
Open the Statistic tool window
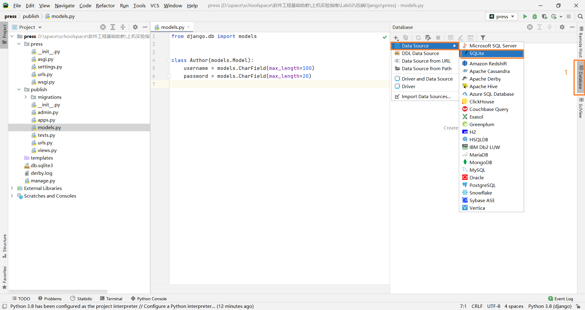pyautogui.click(x=81, y=299)
